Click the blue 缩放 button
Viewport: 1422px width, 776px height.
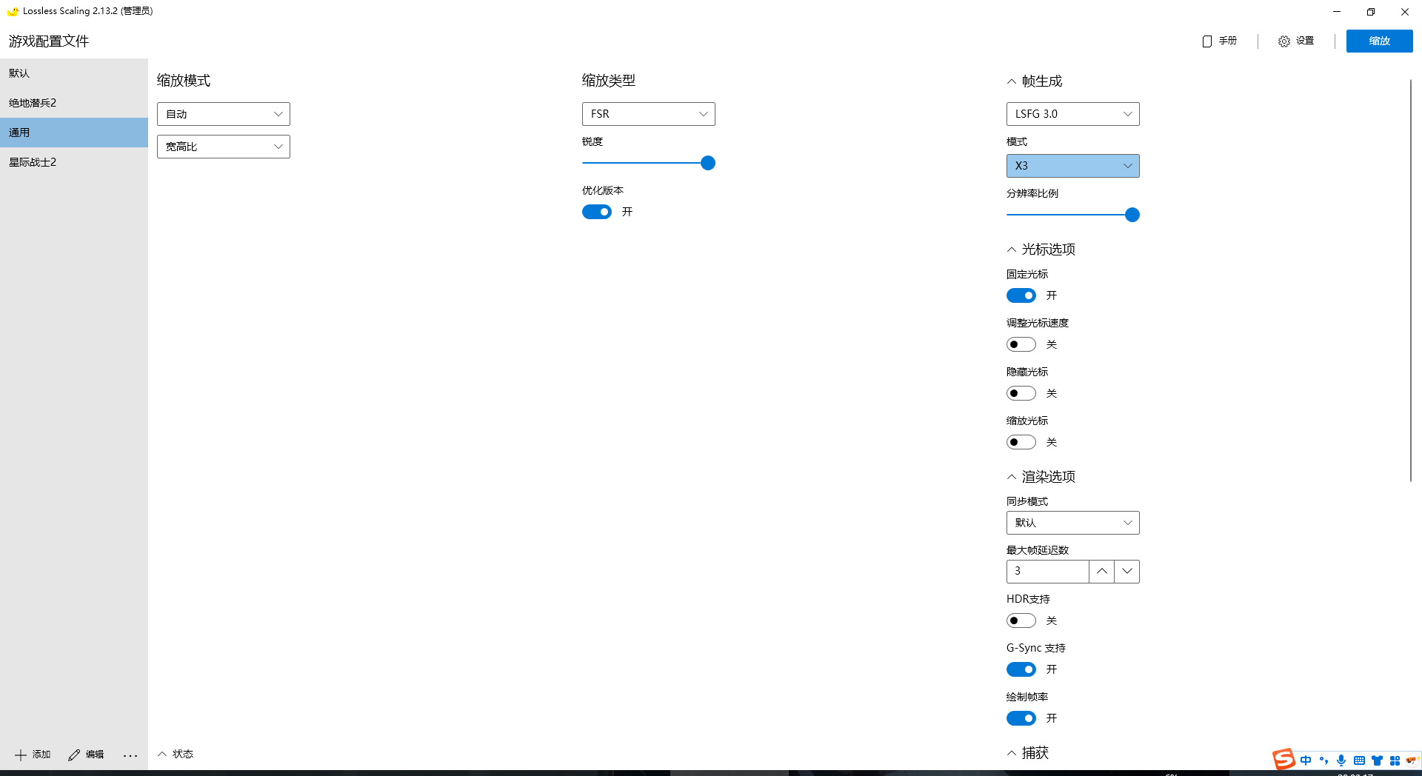1379,41
